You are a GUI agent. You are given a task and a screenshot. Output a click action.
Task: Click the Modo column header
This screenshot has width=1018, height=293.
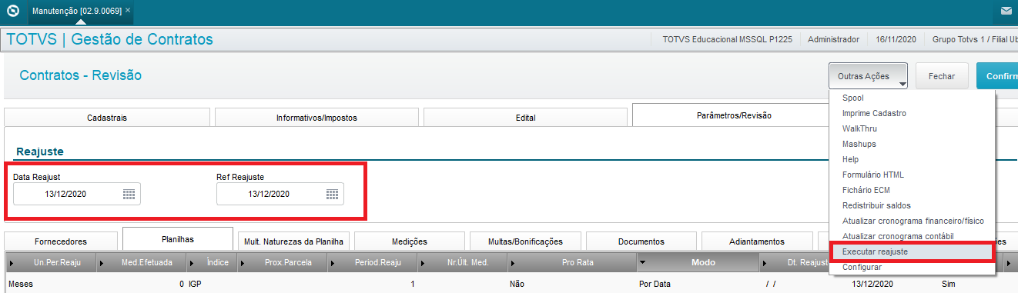(698, 263)
